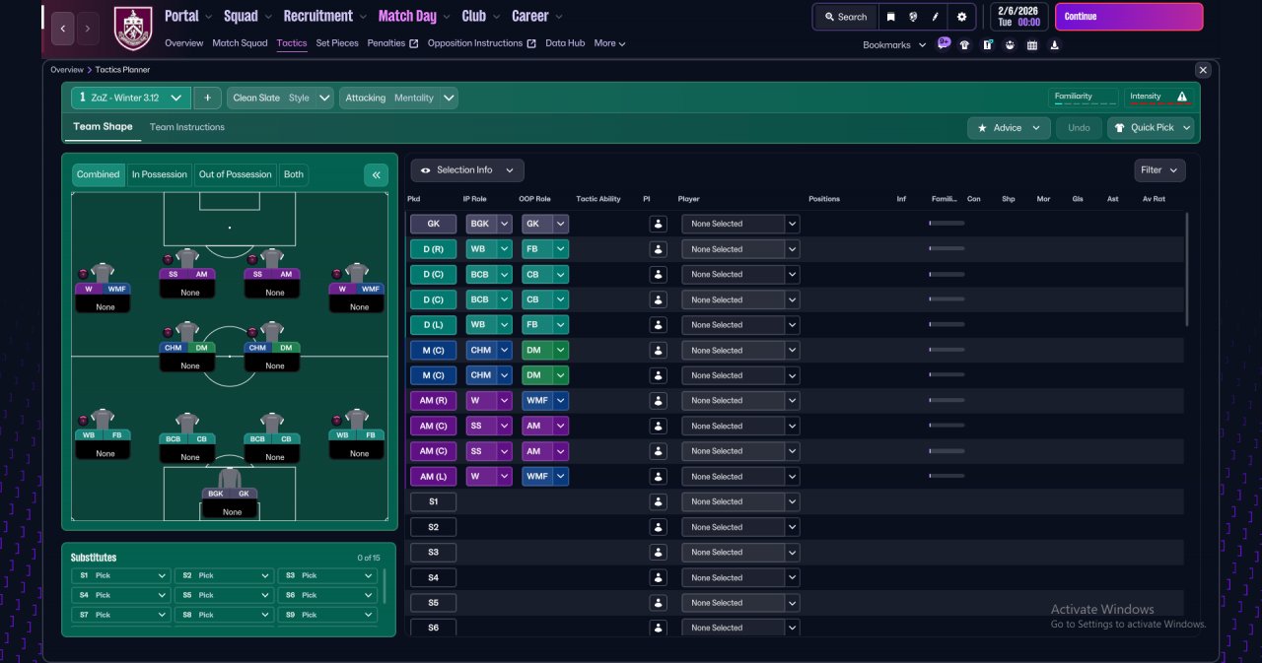Toggle the S1 substitute slot button
This screenshot has width=1262, height=663.
[433, 501]
